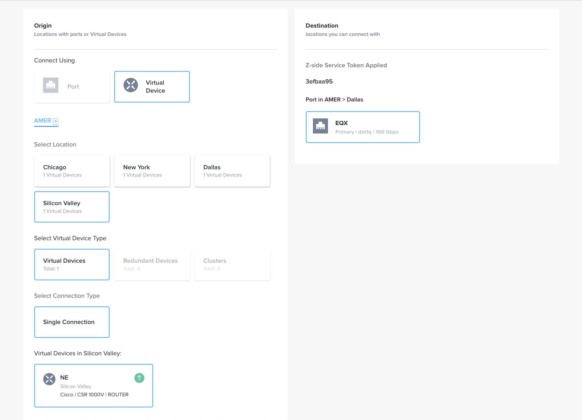Click 'locations you can connect with' subtitle
The width and height of the screenshot is (582, 420).
pos(343,34)
